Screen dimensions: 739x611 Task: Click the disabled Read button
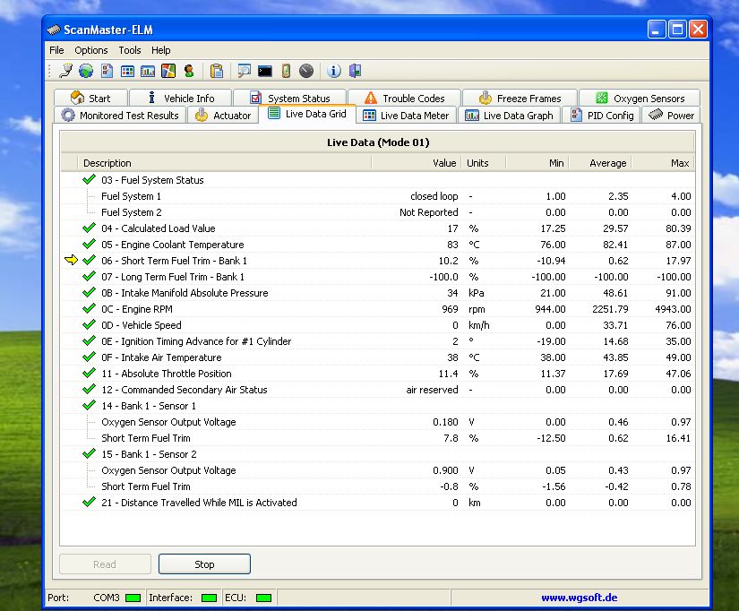105,564
